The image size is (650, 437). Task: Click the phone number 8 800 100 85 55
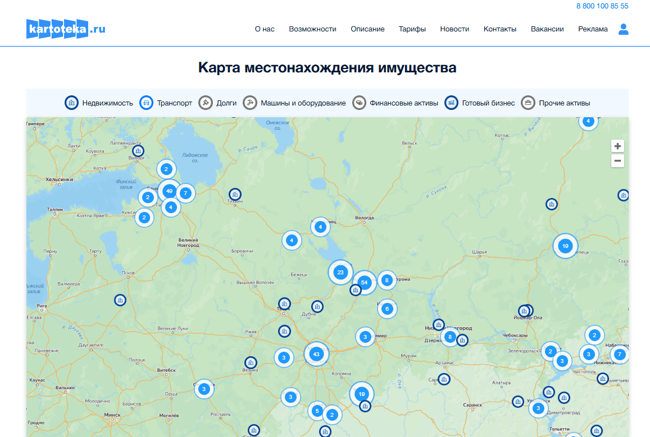coord(602,6)
